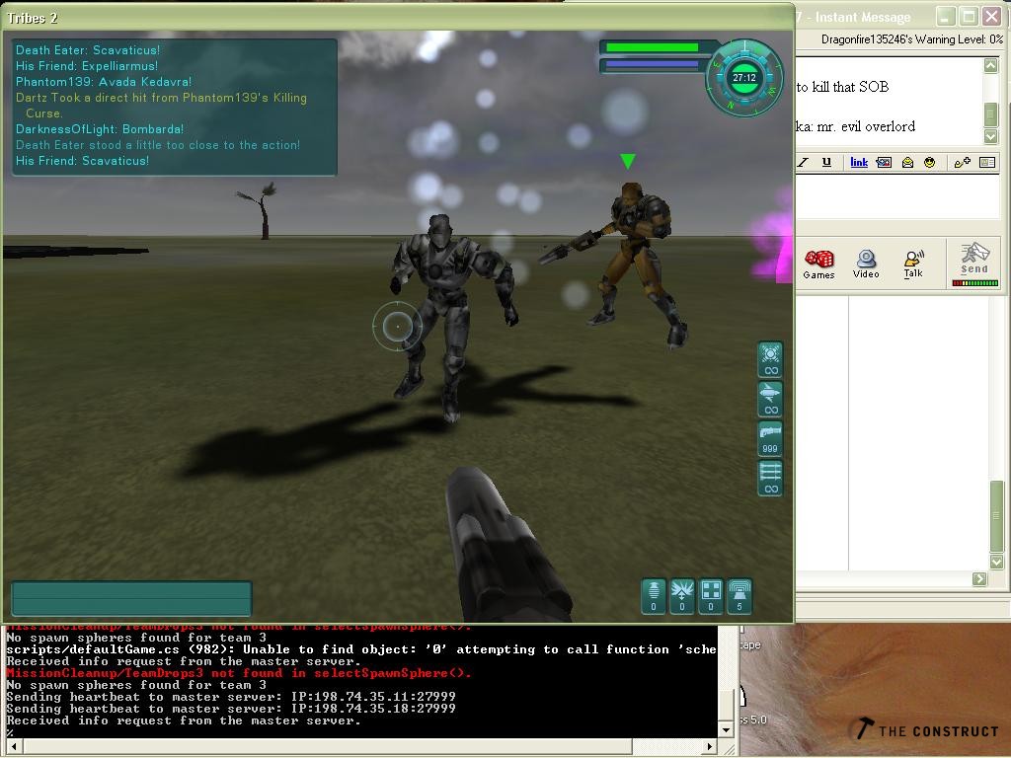Toggle underline formatting in Instant Message toolbar
This screenshot has height=758, width=1011.
[x=826, y=163]
